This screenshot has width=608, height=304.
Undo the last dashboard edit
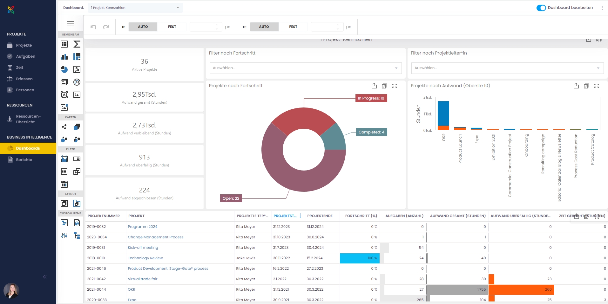click(93, 27)
